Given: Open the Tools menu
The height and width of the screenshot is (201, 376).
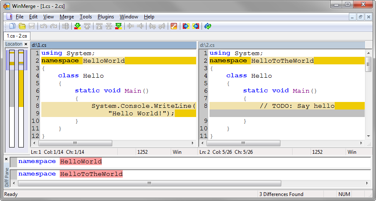Looking at the screenshot, I should click(x=86, y=17).
